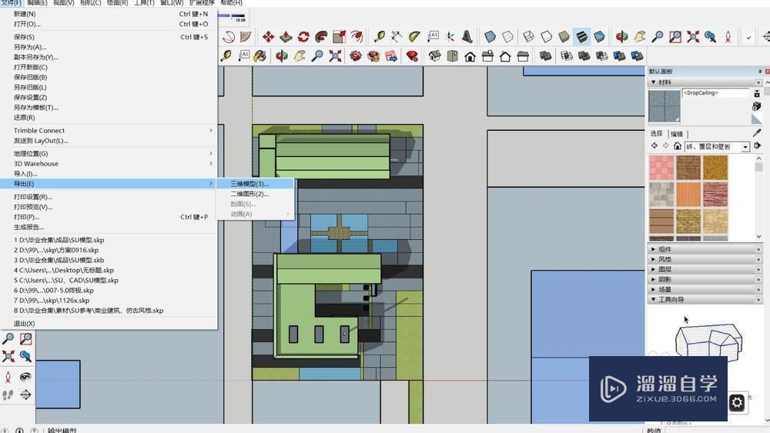
Task: Expand the 组件 components panel
Action: [653, 249]
